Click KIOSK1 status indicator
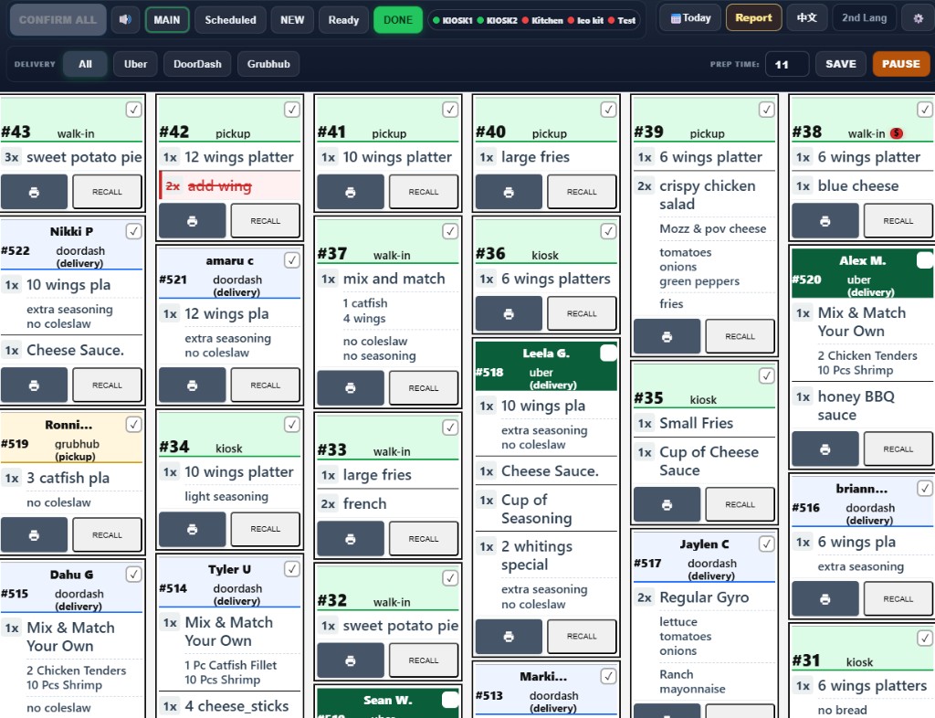Screen dimensions: 935x718 tap(453, 20)
